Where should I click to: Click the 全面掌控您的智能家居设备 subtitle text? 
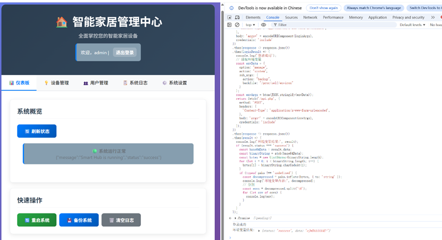coord(108,36)
